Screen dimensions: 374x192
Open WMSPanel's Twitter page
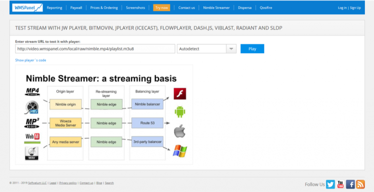[330, 184]
